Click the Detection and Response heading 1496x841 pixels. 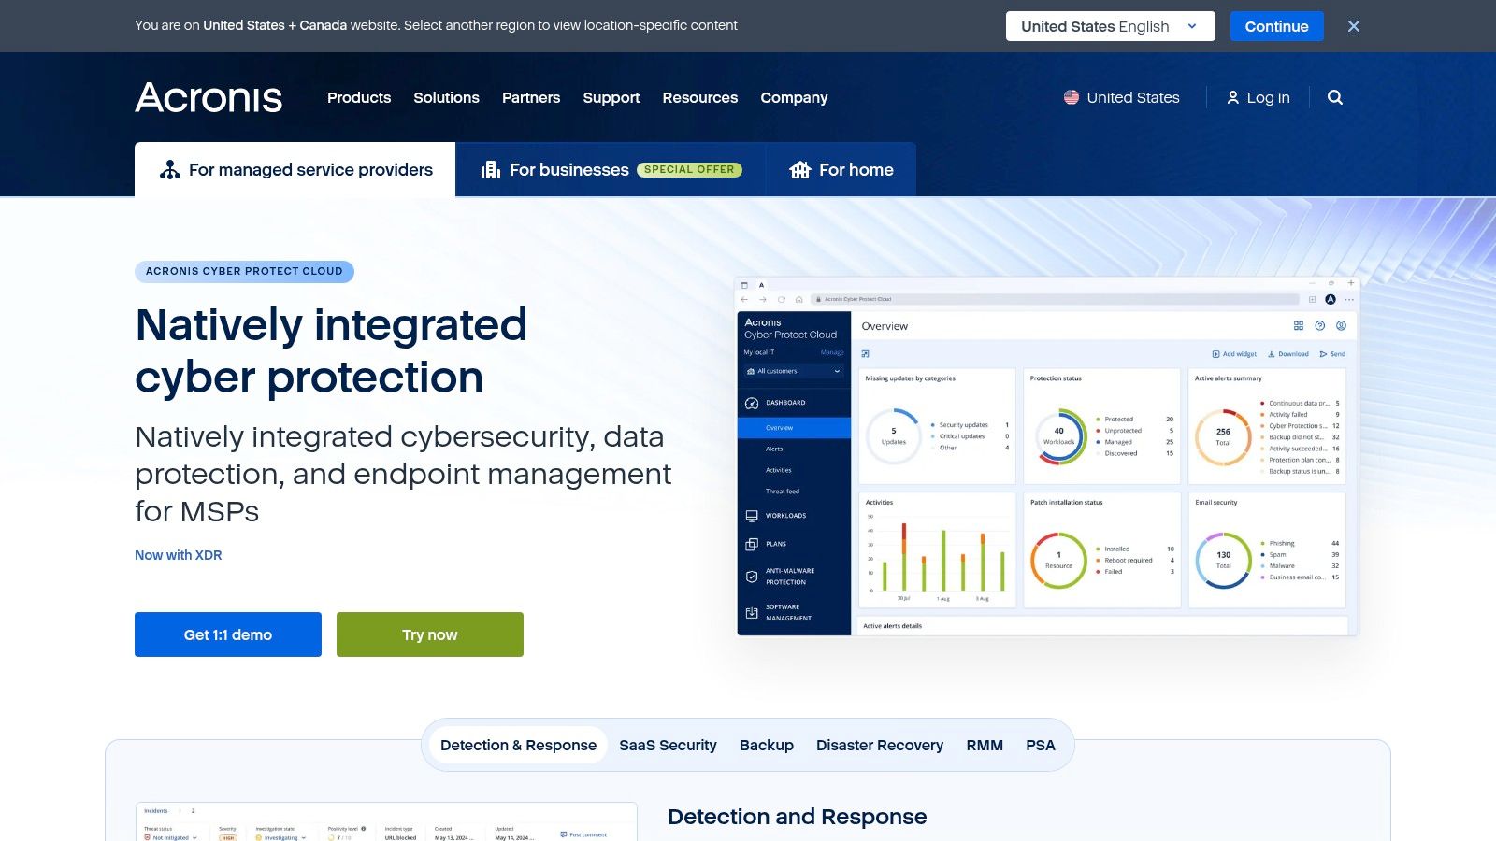click(798, 817)
